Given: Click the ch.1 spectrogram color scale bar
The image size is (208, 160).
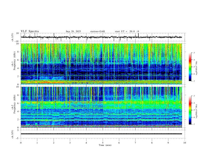Looking at the screenshot, I should [190, 67].
